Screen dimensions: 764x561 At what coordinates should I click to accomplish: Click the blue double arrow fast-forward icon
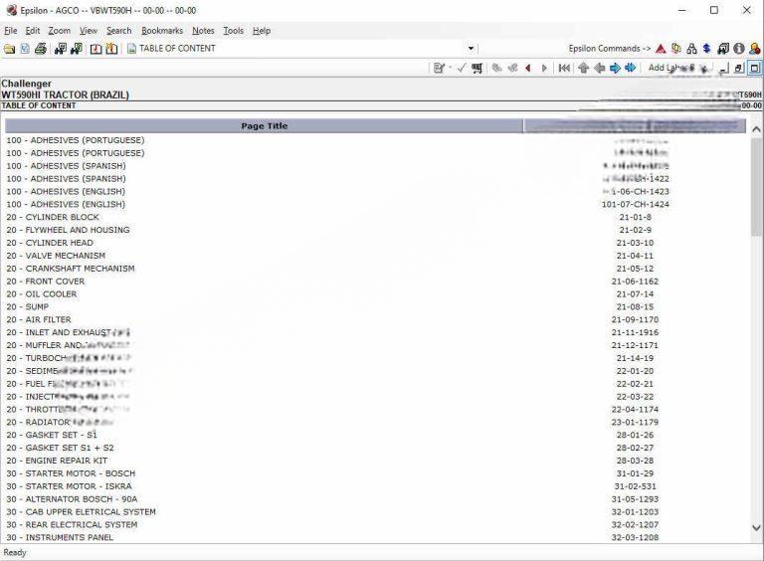[631, 69]
